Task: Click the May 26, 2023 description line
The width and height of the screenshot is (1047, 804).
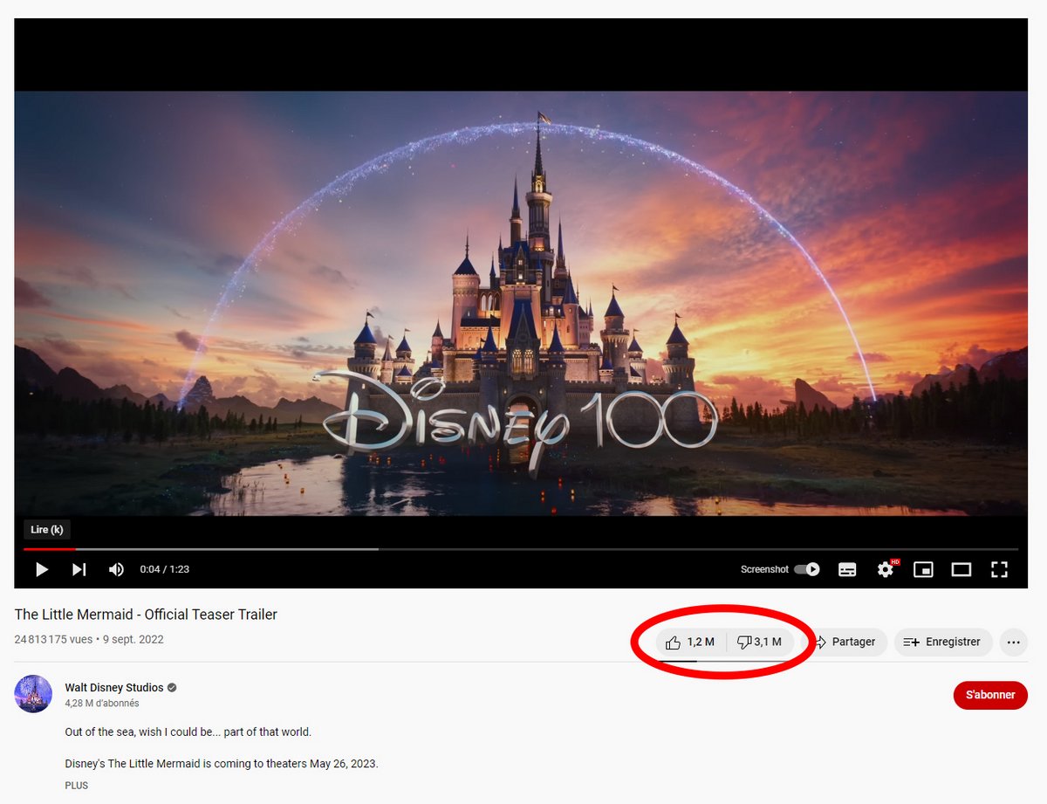Action: tap(222, 764)
